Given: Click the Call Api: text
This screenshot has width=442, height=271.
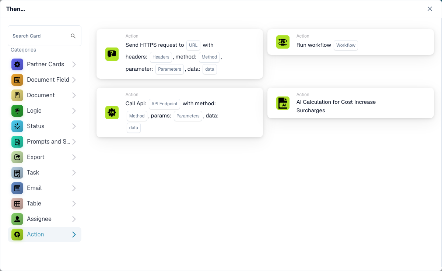Looking at the screenshot, I should pyautogui.click(x=136, y=103).
